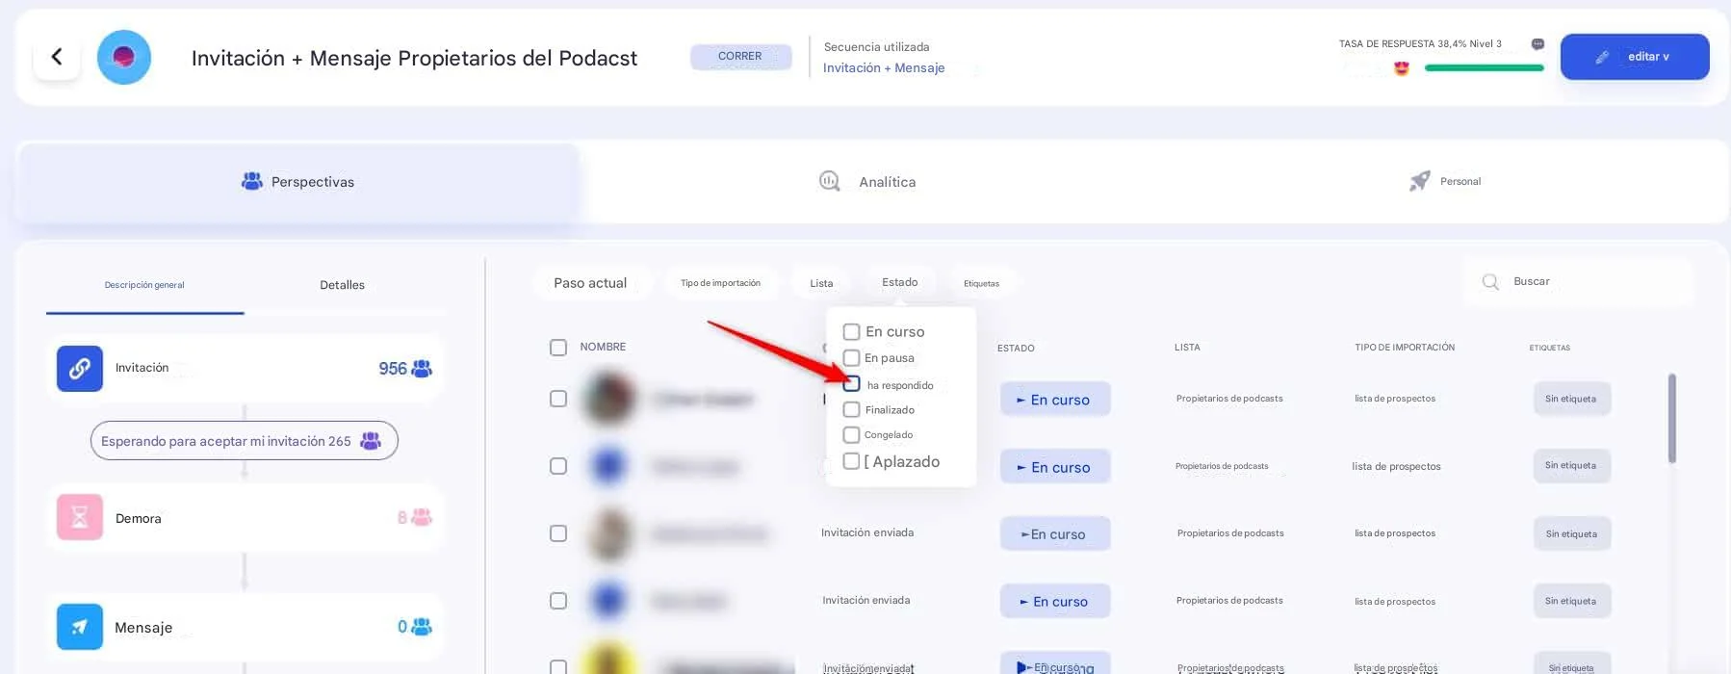Click the TIPO DE IMPORTACIÓN column header

coord(1405,348)
